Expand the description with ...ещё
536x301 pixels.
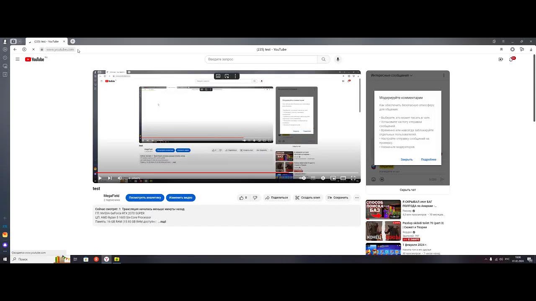tap(162, 222)
